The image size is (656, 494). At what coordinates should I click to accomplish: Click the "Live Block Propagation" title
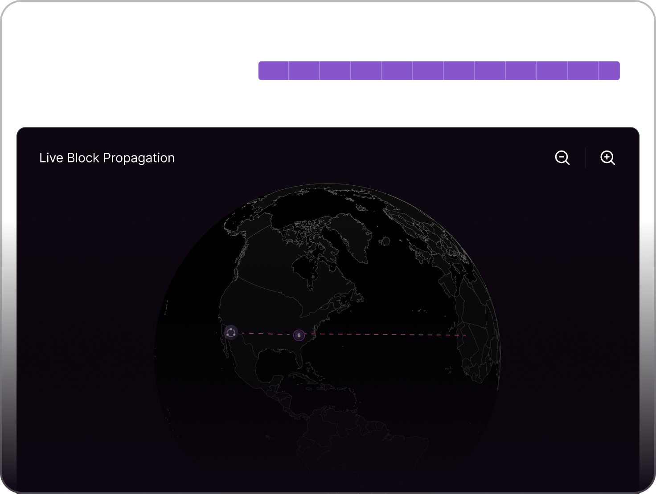(x=107, y=158)
